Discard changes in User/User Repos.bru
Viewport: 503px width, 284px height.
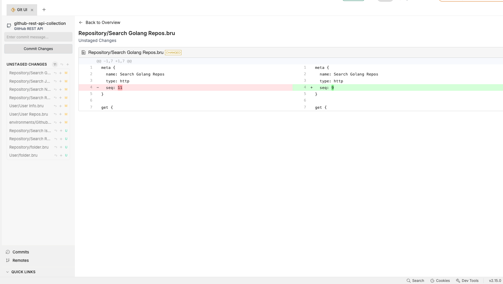[x=55, y=114]
